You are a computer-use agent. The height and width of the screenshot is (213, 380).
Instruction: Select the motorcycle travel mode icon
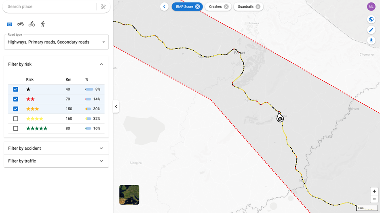(x=20, y=24)
